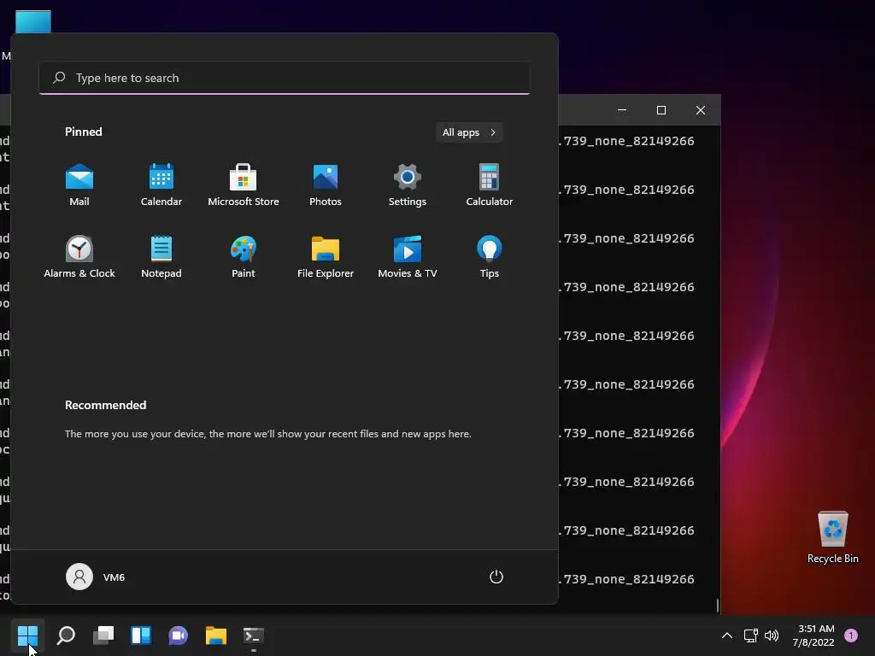Close the terminal window
This screenshot has width=875, height=656.
point(701,110)
